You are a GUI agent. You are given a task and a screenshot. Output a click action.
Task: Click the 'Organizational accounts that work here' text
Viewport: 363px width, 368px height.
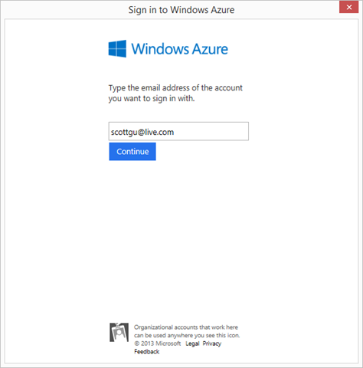[x=186, y=327]
